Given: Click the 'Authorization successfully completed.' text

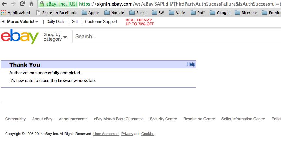Looking at the screenshot, I should click(45, 73).
